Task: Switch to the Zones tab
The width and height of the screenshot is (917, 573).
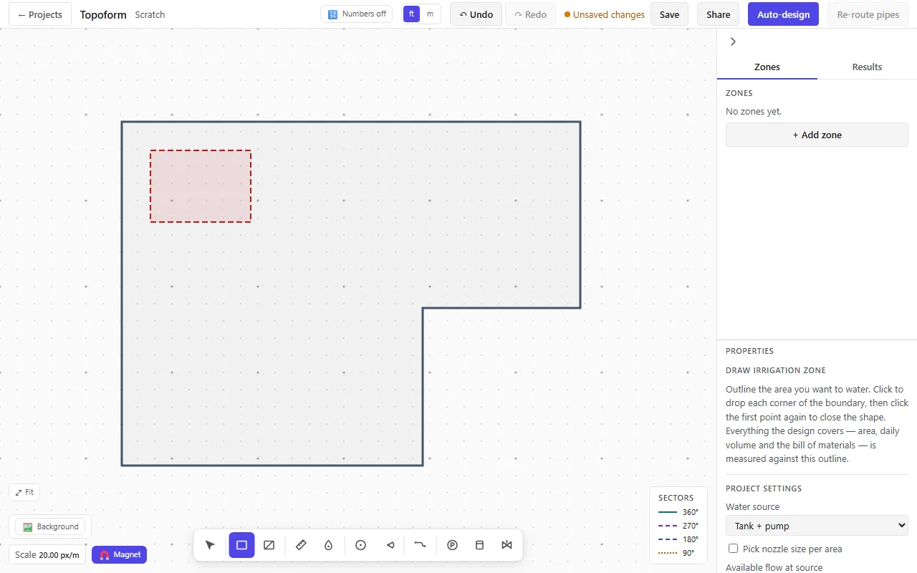Action: tap(767, 67)
